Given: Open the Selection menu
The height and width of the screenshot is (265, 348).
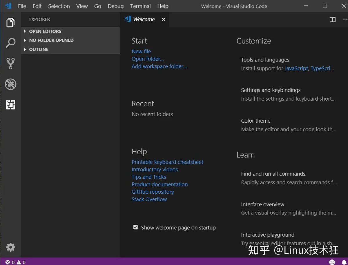Looking at the screenshot, I should click(59, 6).
